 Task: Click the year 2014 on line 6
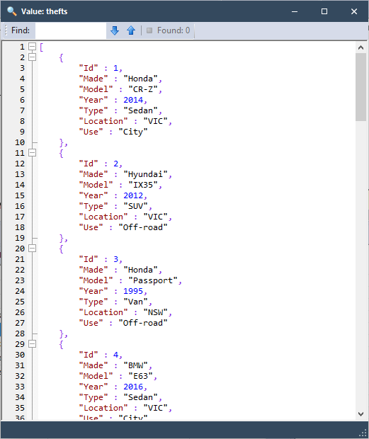[133, 100]
